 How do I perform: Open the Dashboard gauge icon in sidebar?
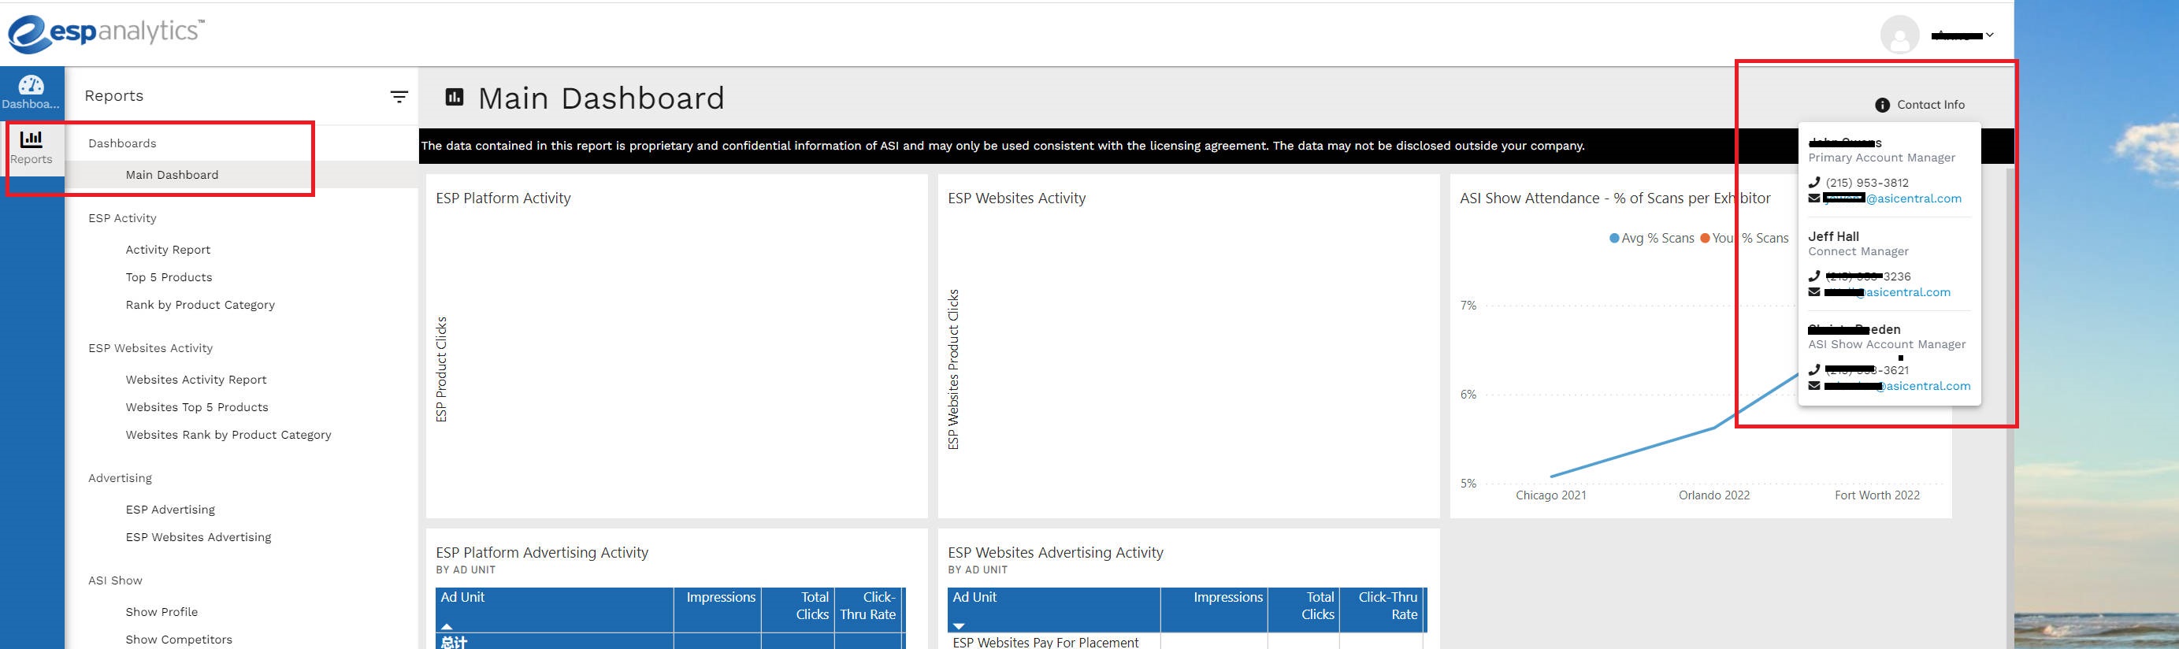click(x=32, y=86)
